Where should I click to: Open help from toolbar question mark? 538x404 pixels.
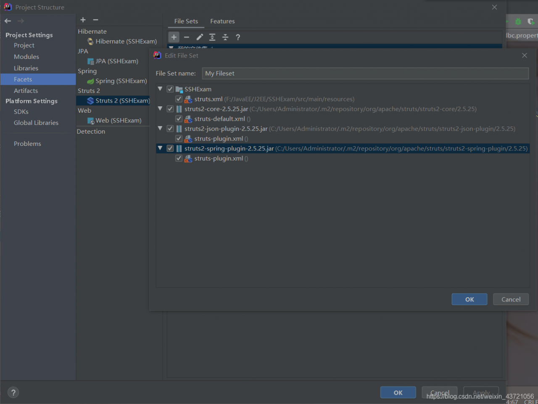pos(238,37)
